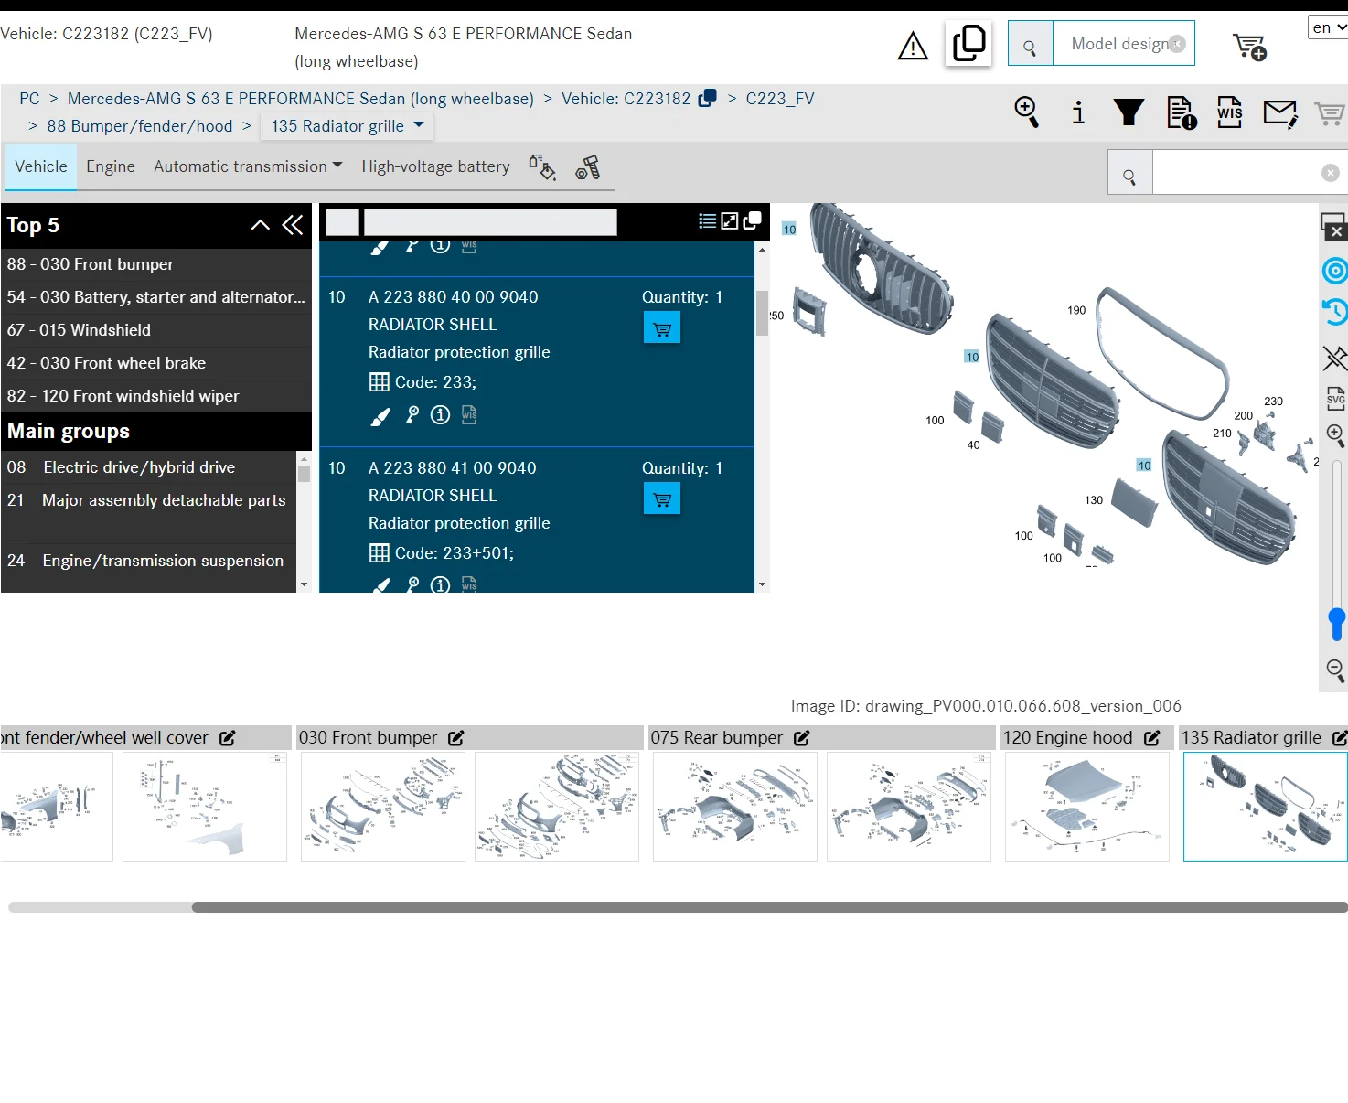Export the drawing with the SVG icon
The width and height of the screenshot is (1348, 1103).
tap(1335, 399)
